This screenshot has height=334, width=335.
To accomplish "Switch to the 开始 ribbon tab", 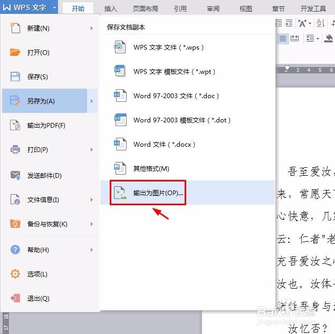I will tap(78, 8).
